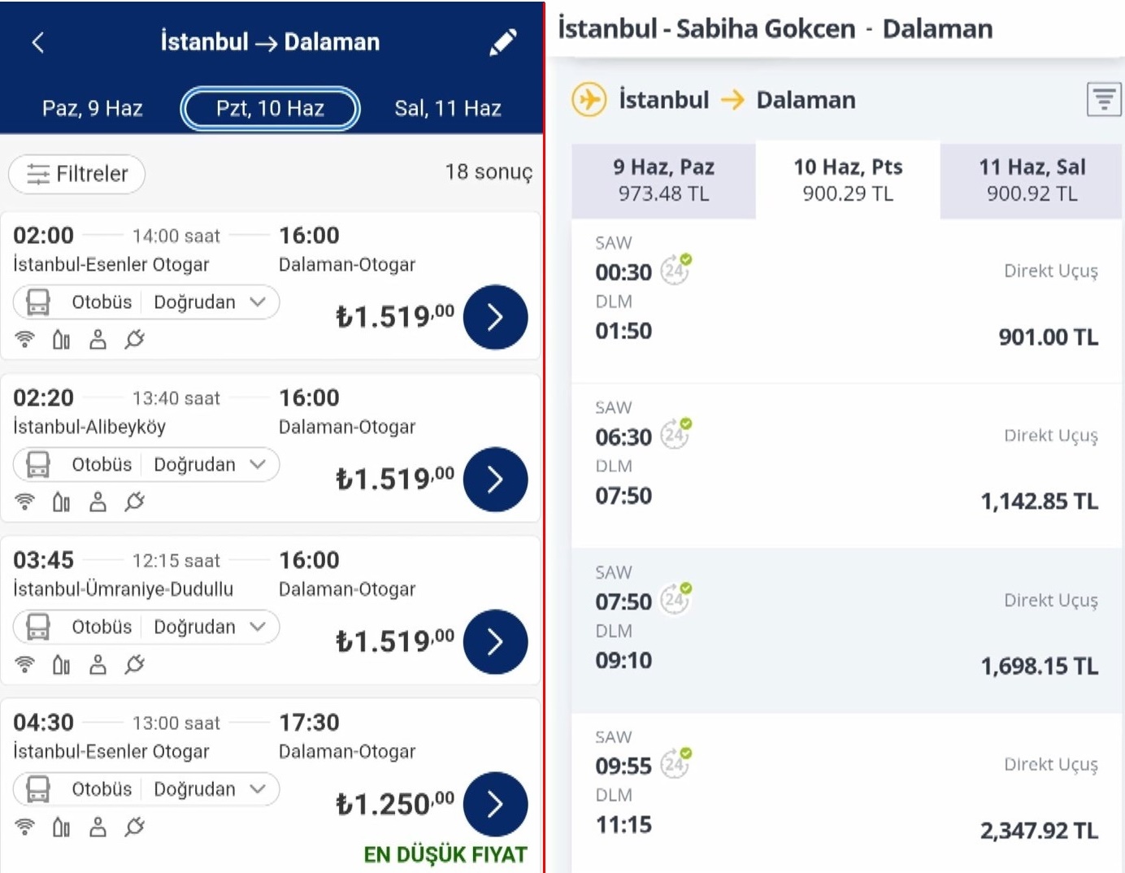Choose the 07:50 flight priced 1,698.15 TL

(846, 631)
